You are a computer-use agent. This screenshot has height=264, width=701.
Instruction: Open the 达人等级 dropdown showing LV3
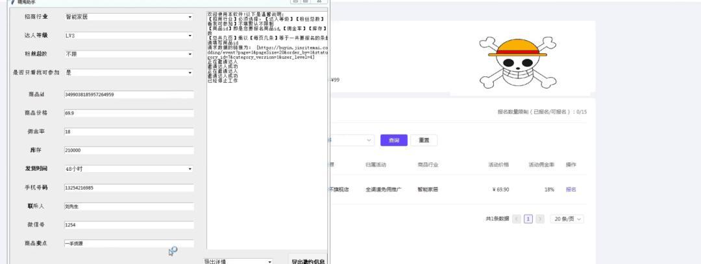(x=129, y=35)
